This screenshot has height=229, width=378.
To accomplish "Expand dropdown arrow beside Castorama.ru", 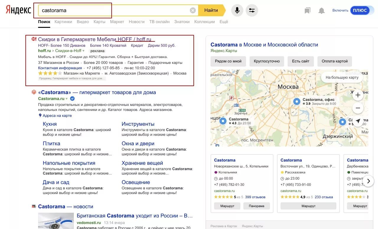I will (67, 99).
